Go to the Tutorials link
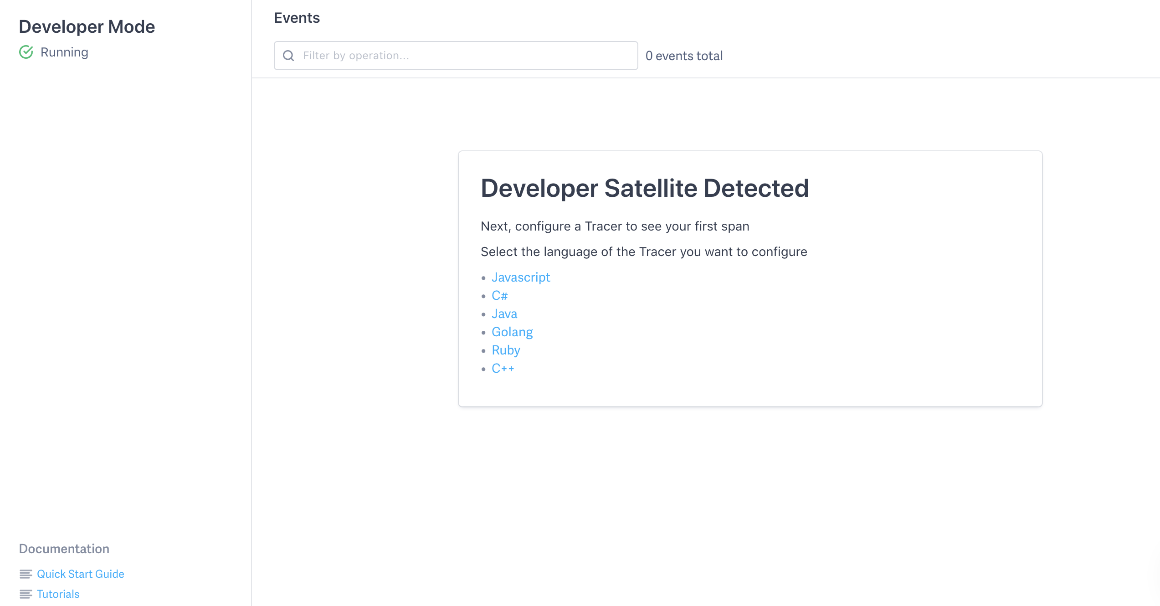Screen dimensions: 1160x606 (58, 594)
